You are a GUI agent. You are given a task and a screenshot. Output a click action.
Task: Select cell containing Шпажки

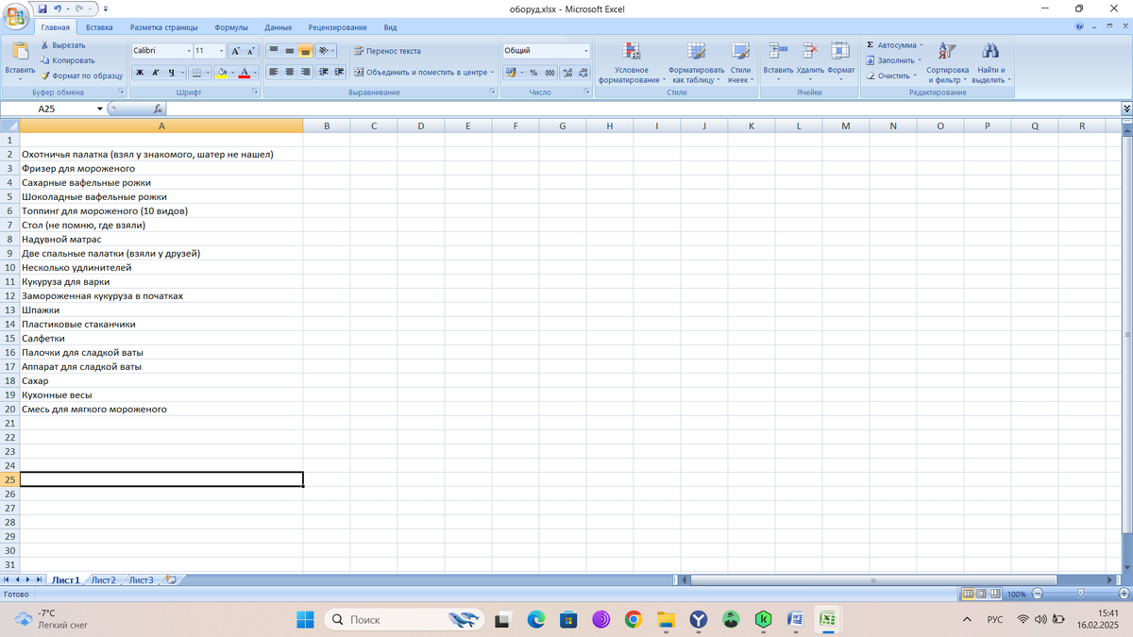[161, 310]
